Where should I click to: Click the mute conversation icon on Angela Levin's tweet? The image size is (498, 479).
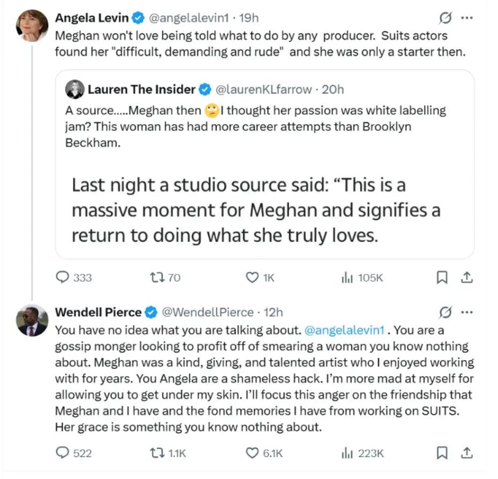446,18
